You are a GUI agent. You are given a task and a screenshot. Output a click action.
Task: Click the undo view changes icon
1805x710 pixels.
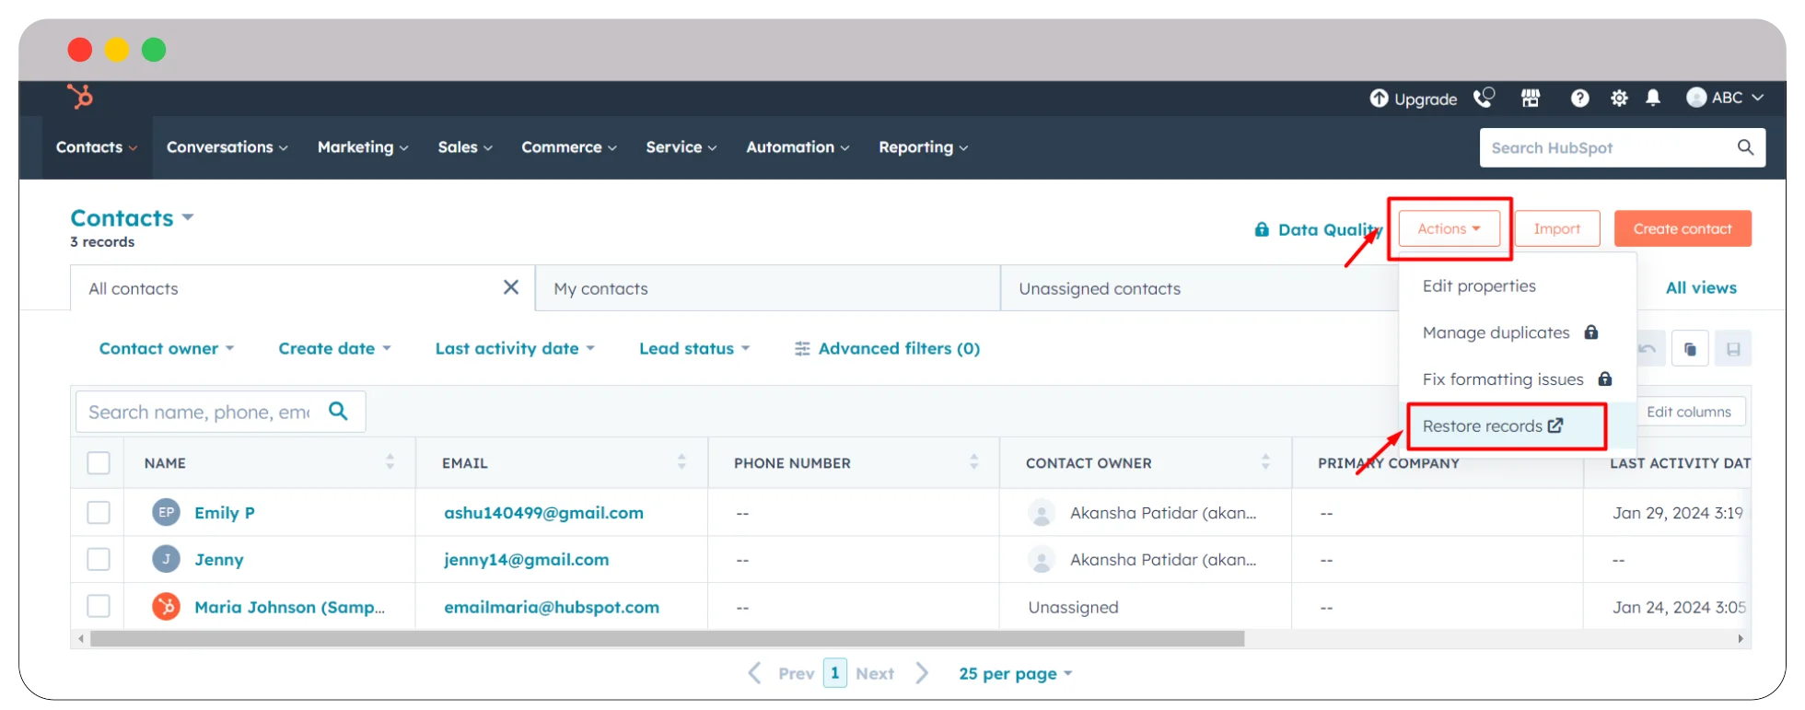1648,349
